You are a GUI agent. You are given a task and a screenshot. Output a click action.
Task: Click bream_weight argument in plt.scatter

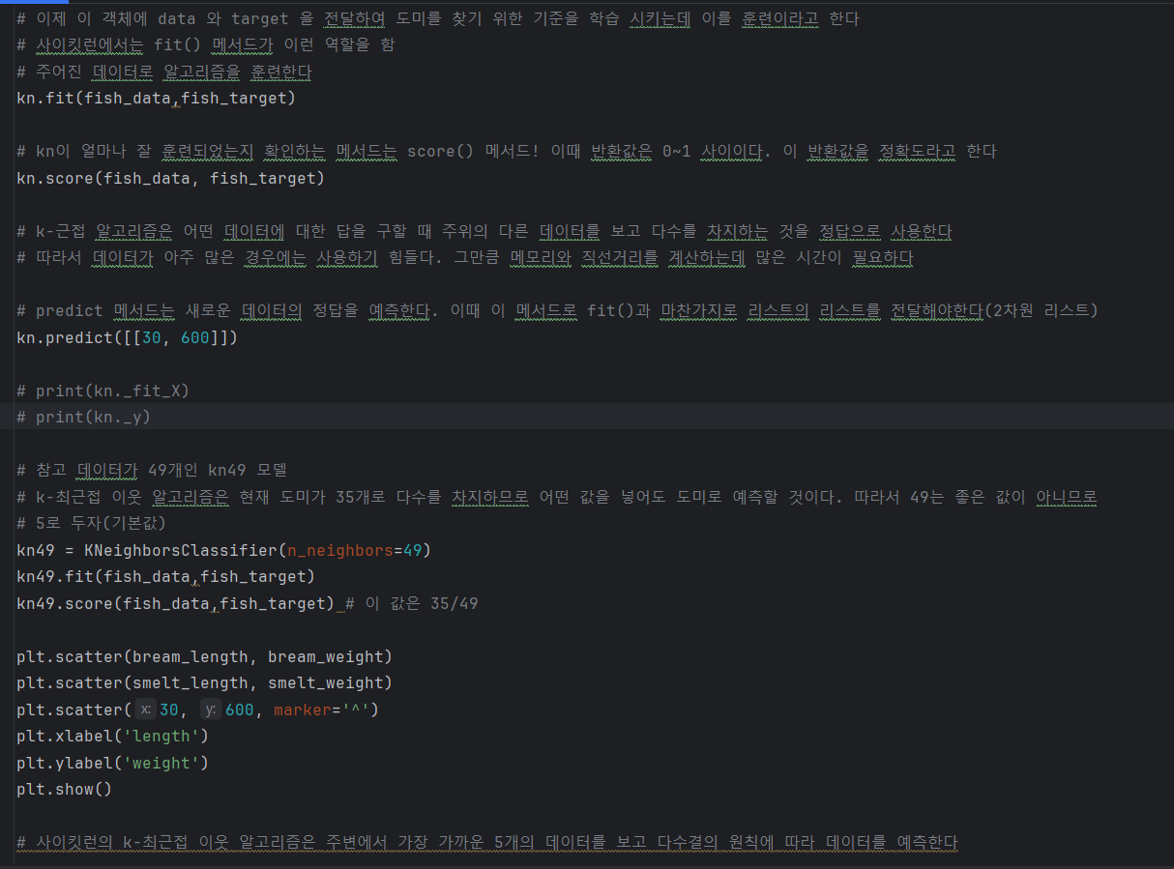325,656
